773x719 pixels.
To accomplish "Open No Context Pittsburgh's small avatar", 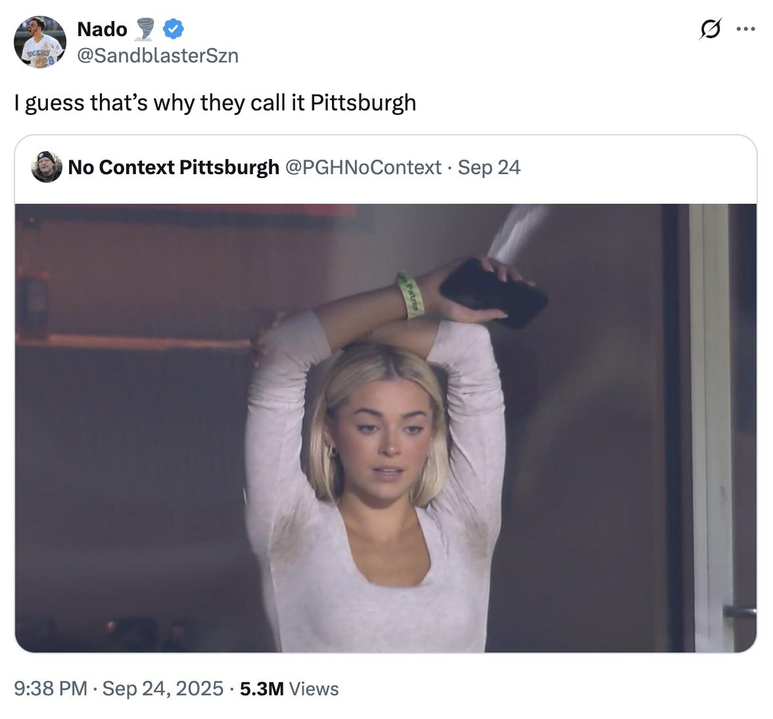I will tap(47, 167).
